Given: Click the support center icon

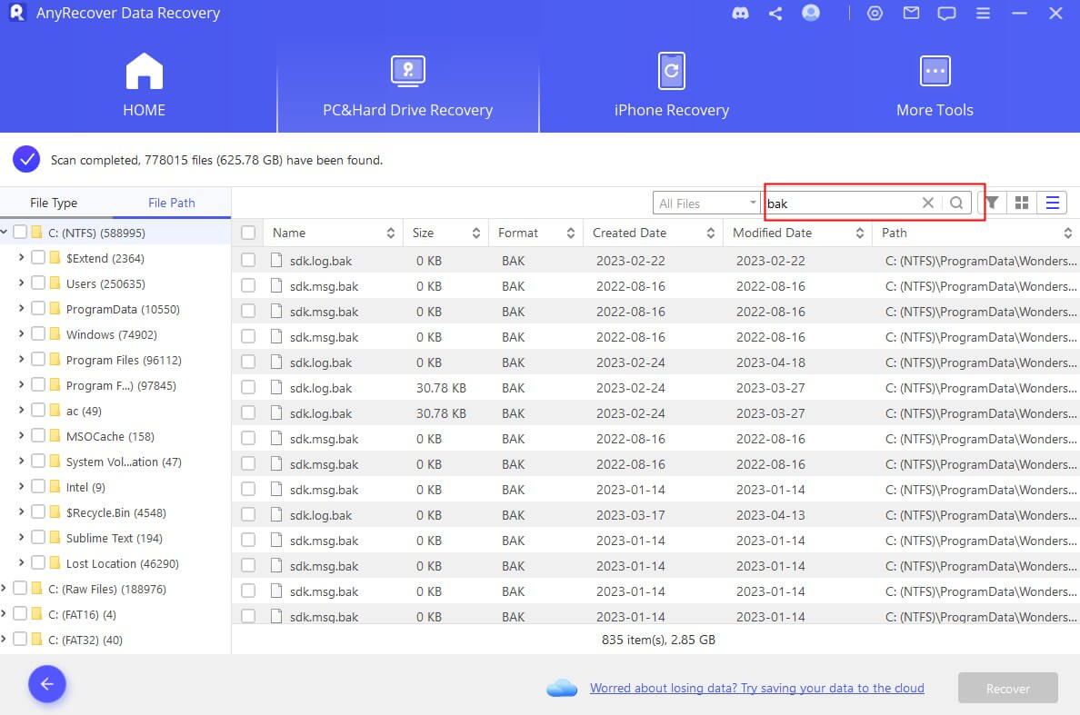Looking at the screenshot, I should pos(875,13).
